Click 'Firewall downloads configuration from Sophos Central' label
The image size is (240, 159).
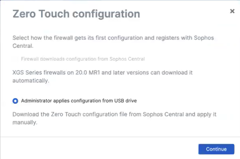point(83,59)
